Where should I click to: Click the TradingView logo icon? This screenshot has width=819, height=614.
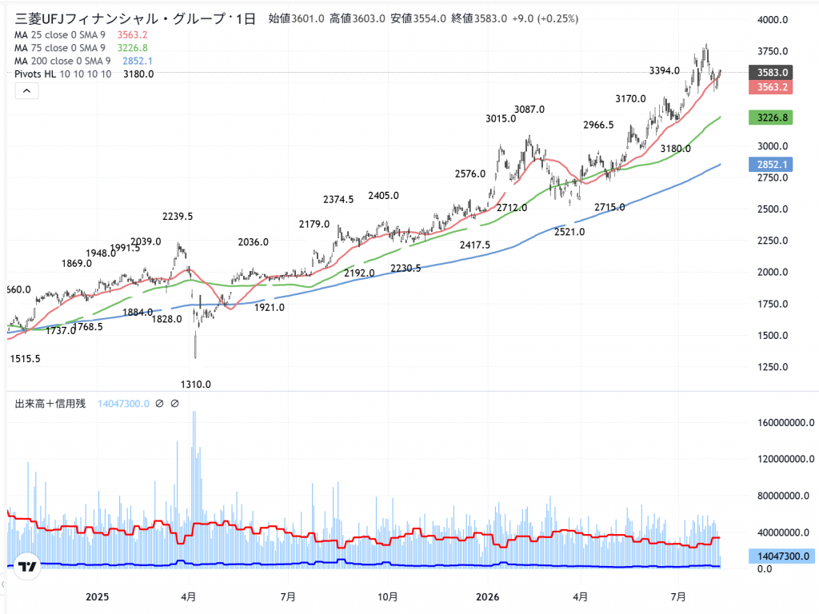(x=27, y=567)
